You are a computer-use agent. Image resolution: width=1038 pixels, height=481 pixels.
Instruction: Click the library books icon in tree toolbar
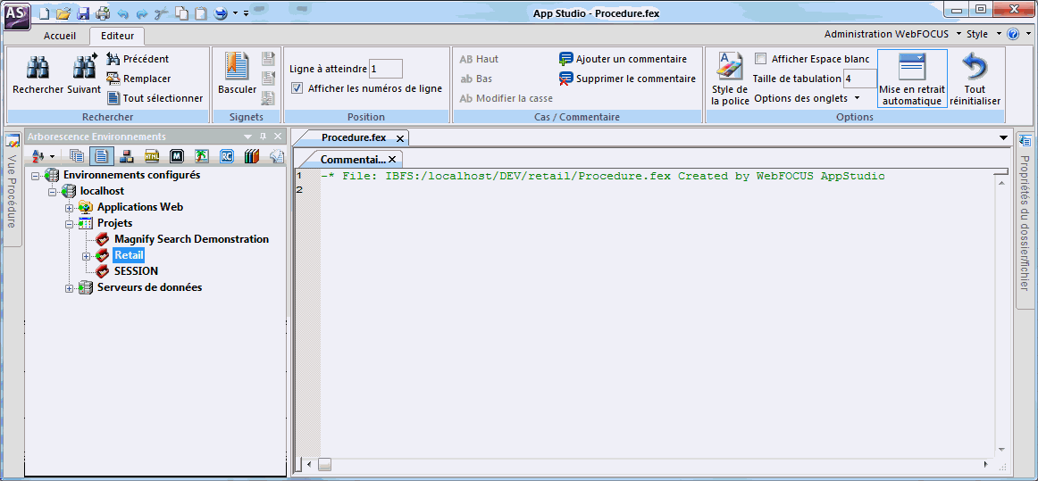[x=252, y=156]
